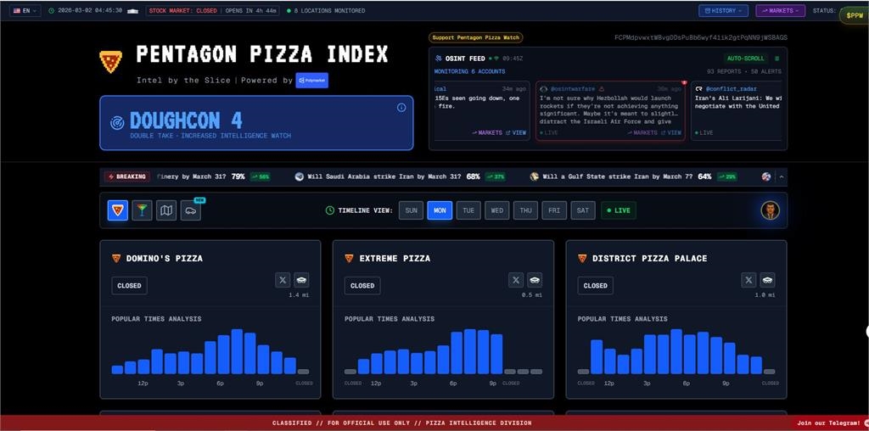
Task: Click the user avatar in the timeline bar
Action: (x=770, y=210)
